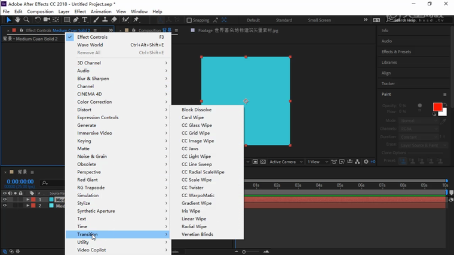Select the Hand tool

[x=18, y=20]
